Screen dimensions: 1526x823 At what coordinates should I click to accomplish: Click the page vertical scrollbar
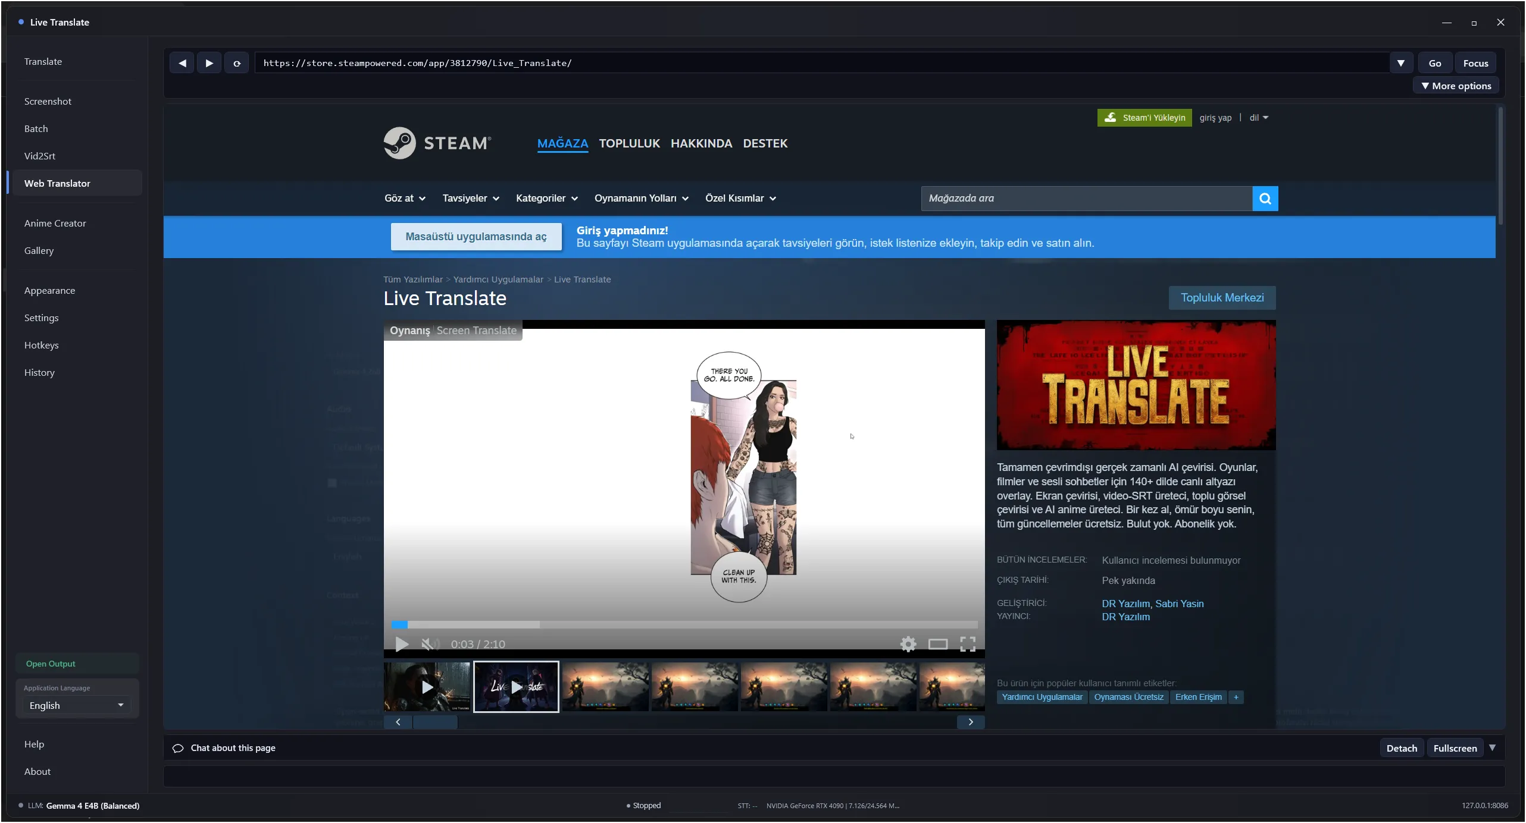pyautogui.click(x=1500, y=167)
